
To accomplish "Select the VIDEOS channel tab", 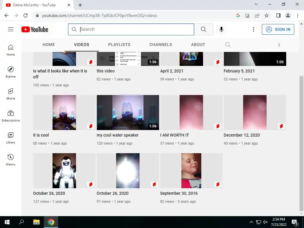I will pos(82,45).
